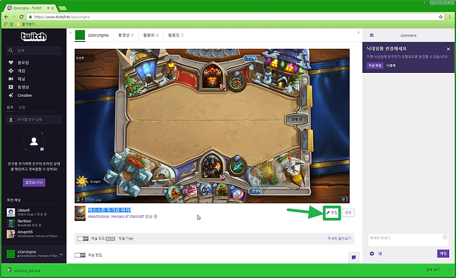Click the chat message input box
The height and width of the screenshot is (278, 456).
pos(408,240)
